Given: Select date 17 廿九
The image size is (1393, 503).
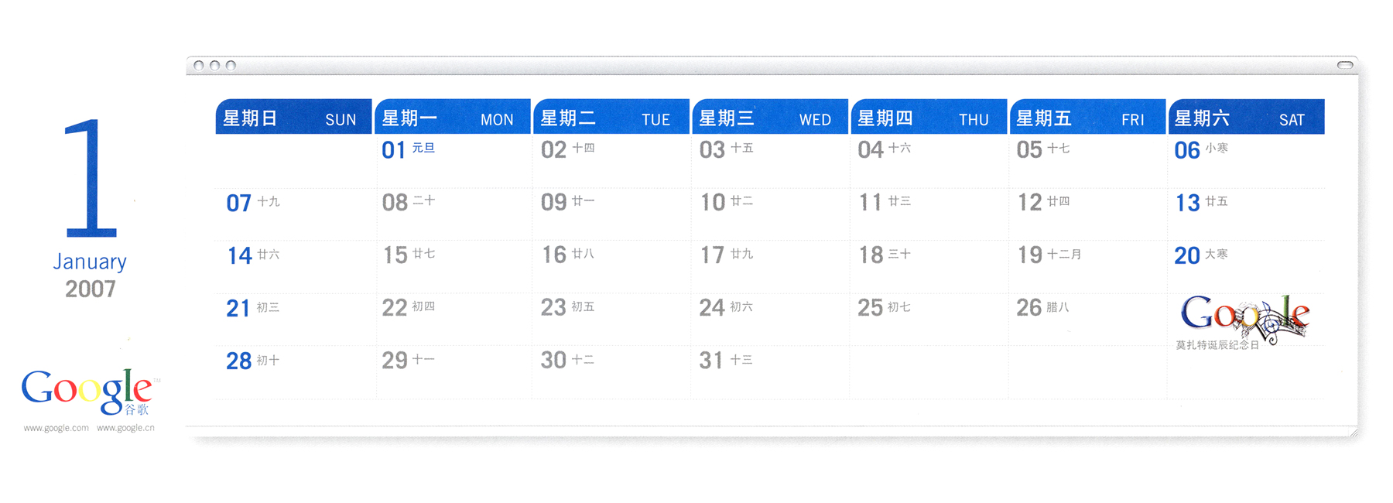Looking at the screenshot, I should coord(727,255).
